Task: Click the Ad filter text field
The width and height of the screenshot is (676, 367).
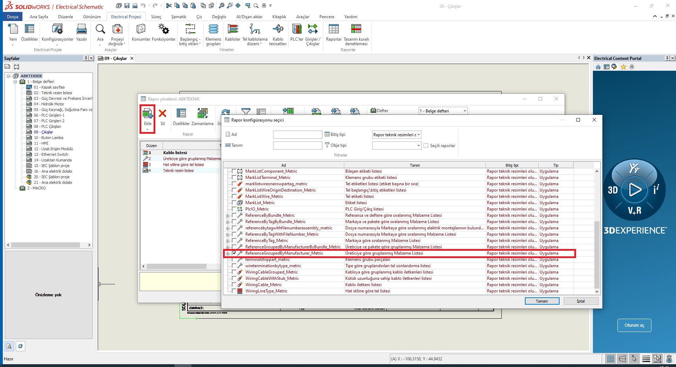Action: (x=297, y=135)
